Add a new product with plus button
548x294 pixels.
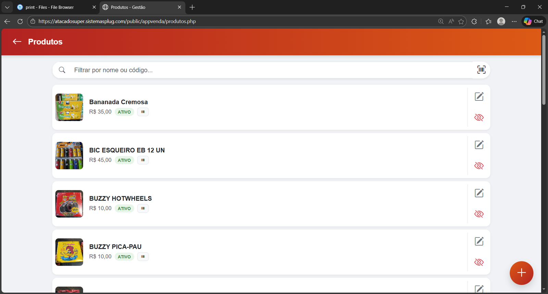[x=521, y=273]
